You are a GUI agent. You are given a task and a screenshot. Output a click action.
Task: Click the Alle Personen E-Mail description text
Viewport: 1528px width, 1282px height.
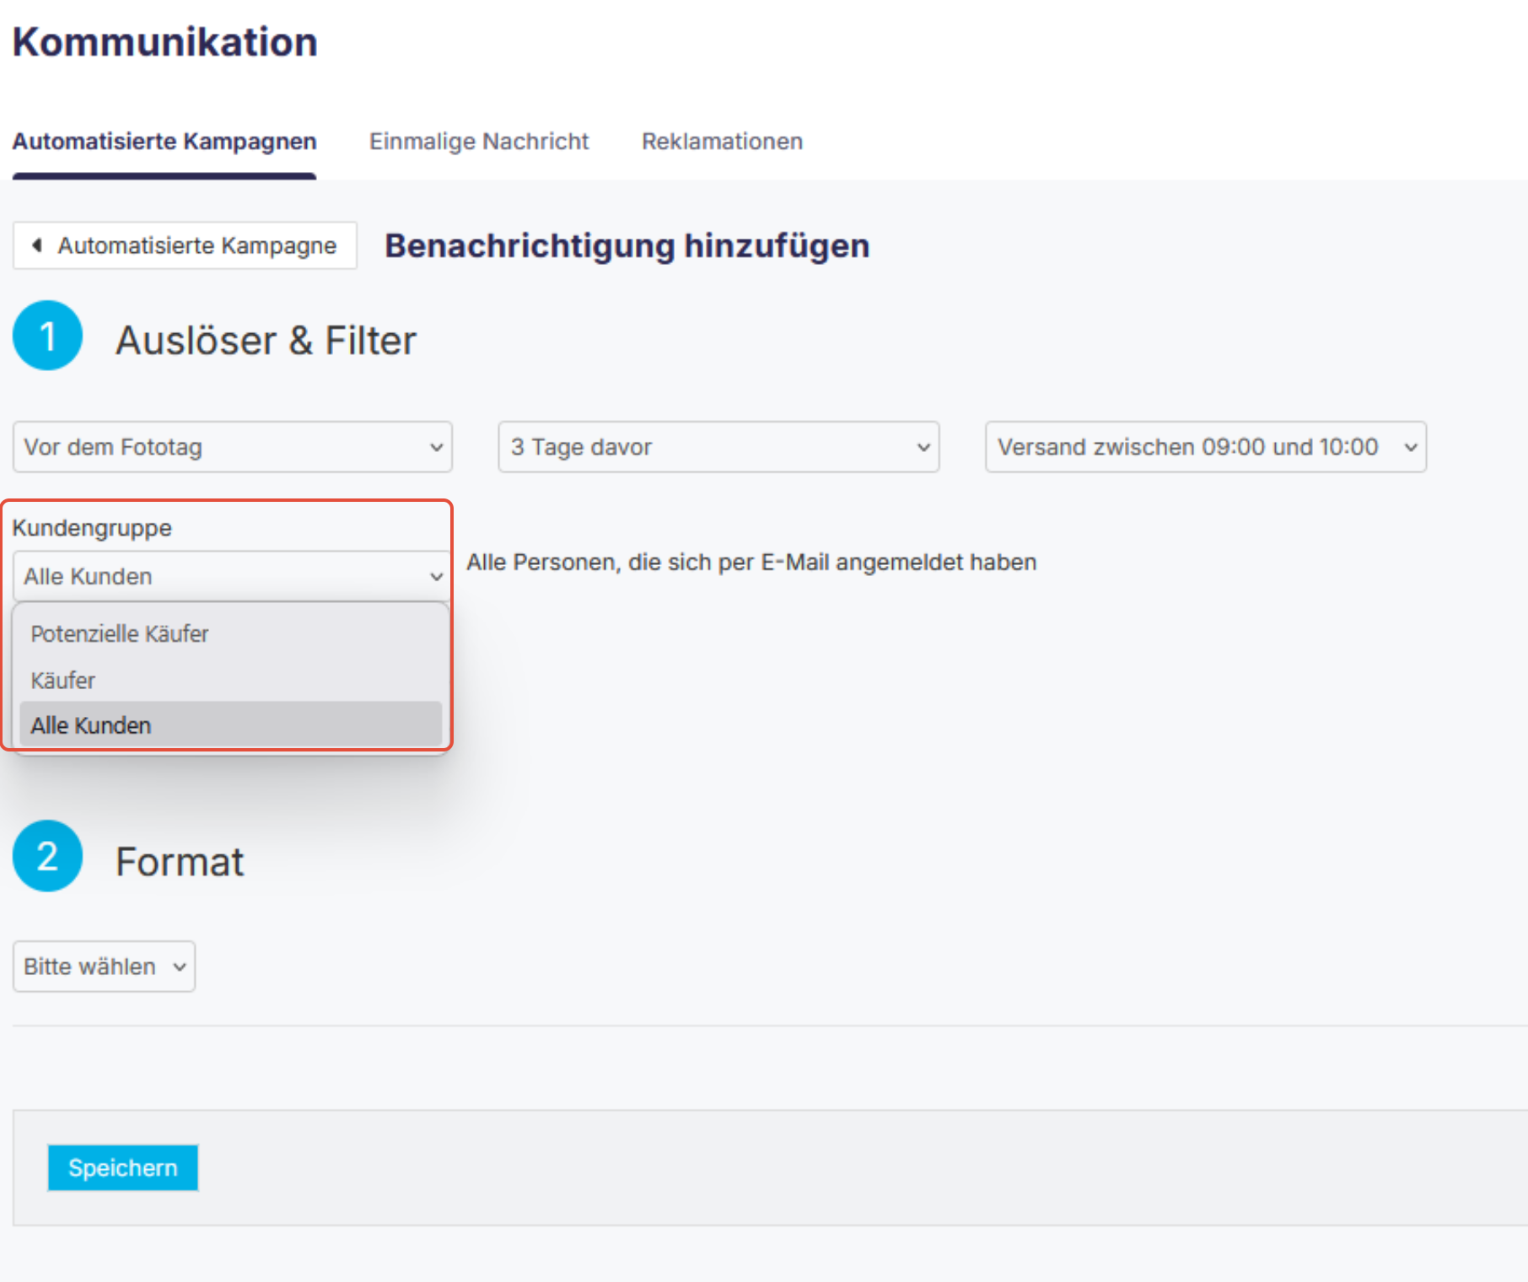coord(751,563)
